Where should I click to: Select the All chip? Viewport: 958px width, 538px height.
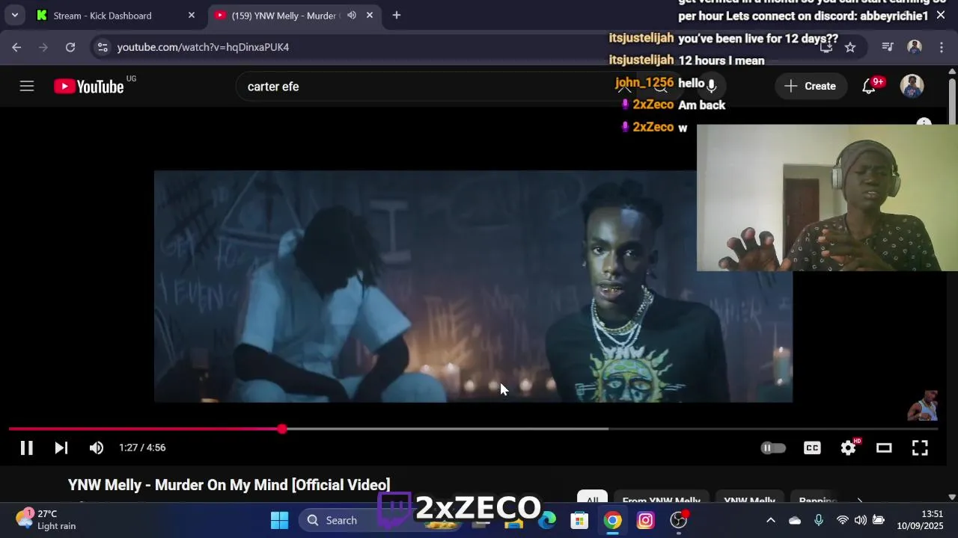point(592,500)
